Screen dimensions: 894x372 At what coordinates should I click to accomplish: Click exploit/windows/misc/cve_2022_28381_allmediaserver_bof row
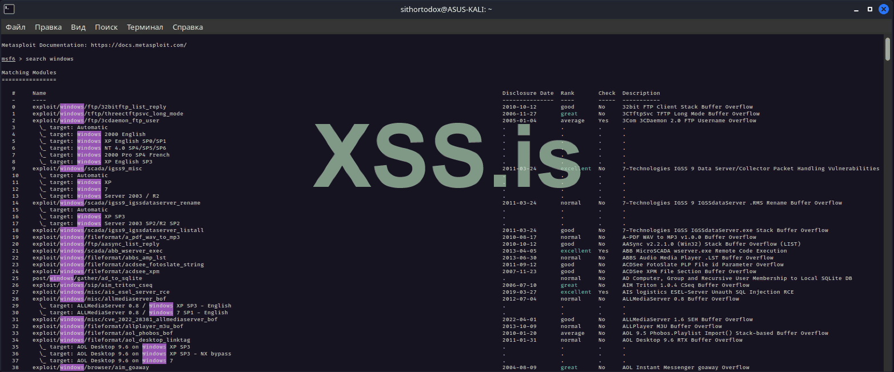125,319
